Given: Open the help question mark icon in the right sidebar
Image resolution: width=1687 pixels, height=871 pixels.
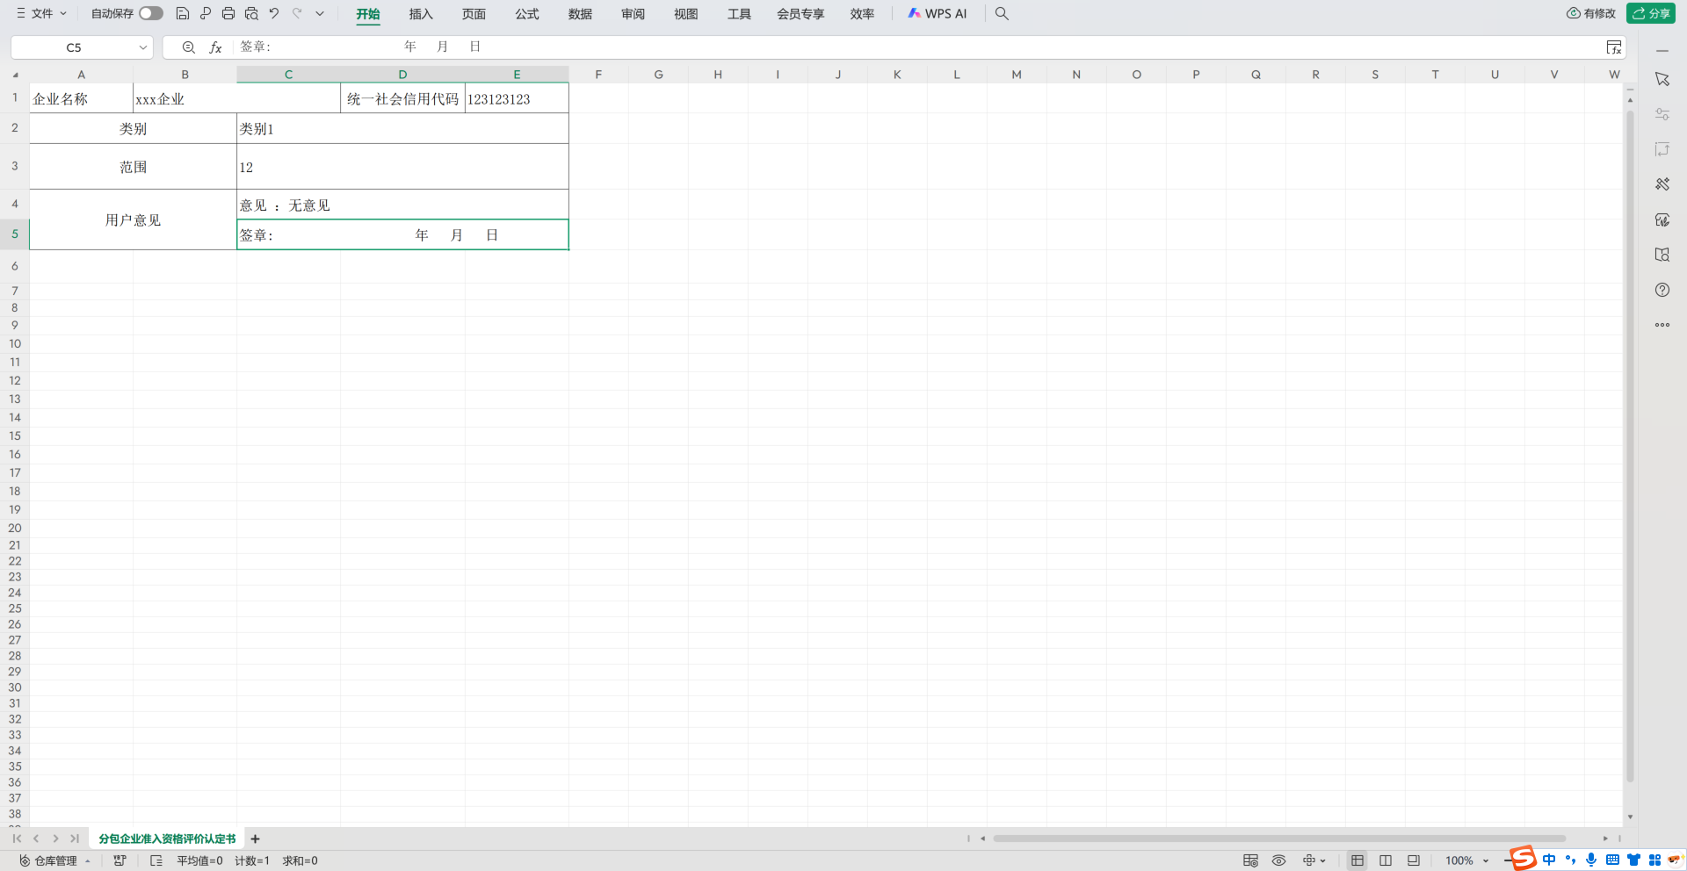Looking at the screenshot, I should (x=1662, y=290).
